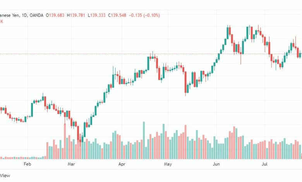302x182 pixels.
Task: Click the May label on time axis
Action: click(168, 164)
